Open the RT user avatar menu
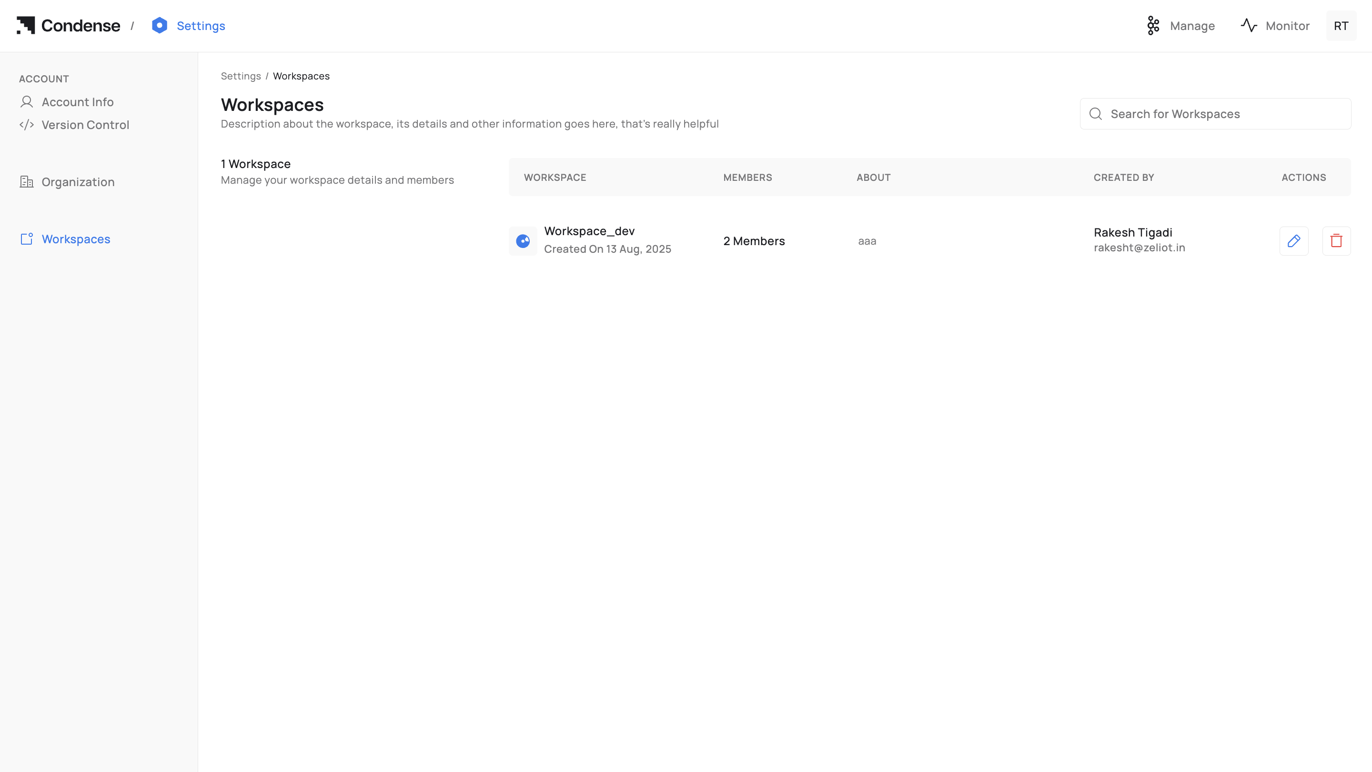This screenshot has width=1372, height=772. (x=1341, y=26)
